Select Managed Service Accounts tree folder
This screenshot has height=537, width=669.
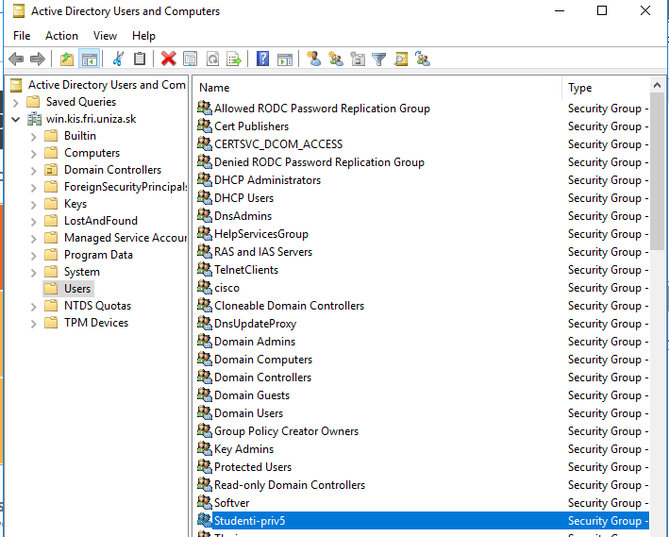125,237
